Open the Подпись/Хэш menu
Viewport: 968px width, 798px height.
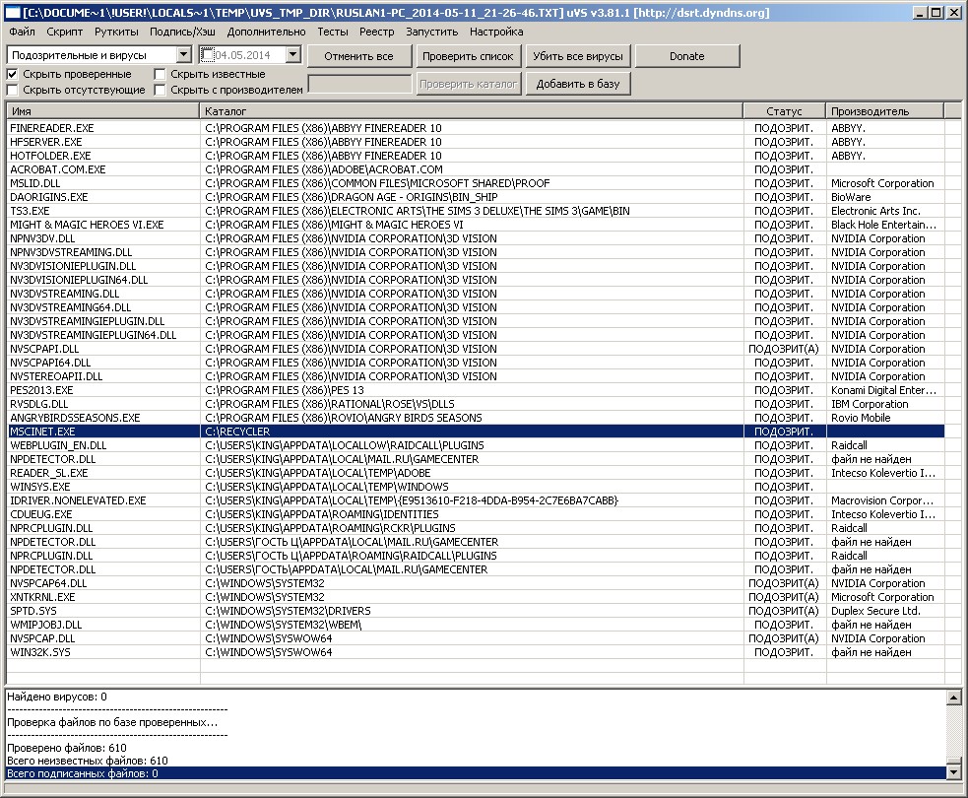[x=183, y=32]
